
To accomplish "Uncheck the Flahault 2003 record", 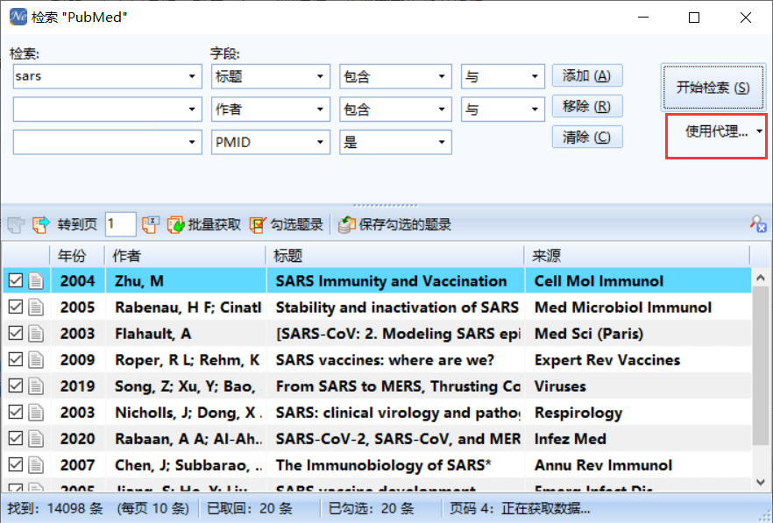I will point(16,333).
